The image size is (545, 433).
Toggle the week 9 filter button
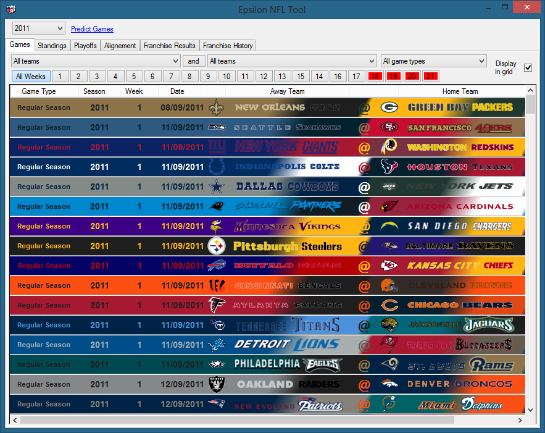tap(208, 77)
